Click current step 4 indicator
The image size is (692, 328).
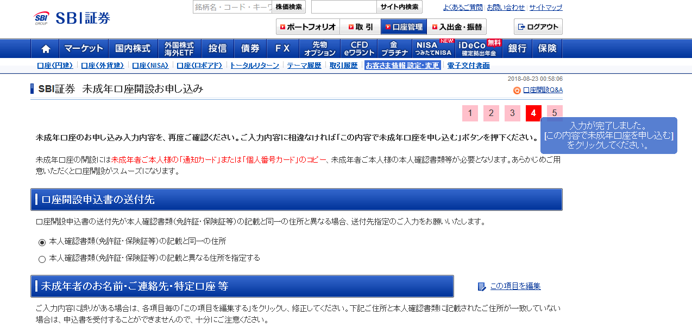[x=533, y=113]
